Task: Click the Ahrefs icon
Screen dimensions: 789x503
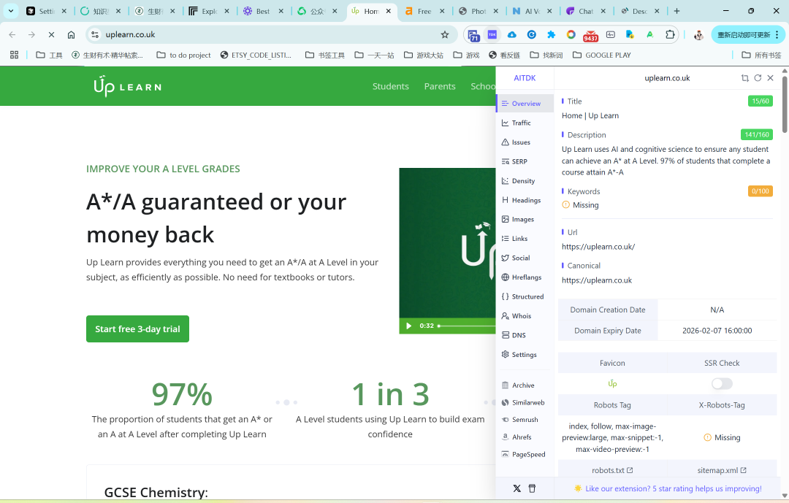Action: tap(506, 437)
